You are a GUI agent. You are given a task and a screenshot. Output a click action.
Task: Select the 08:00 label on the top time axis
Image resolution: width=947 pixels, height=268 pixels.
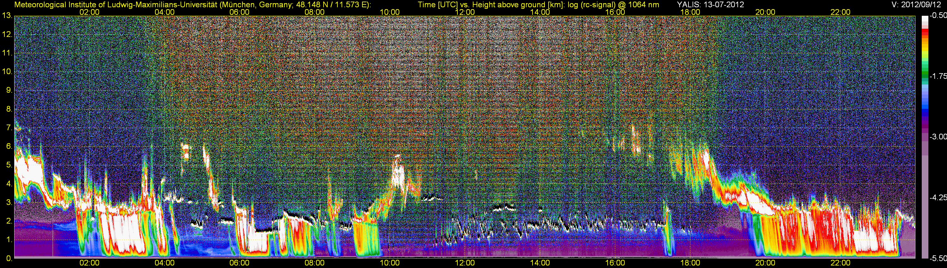click(x=315, y=12)
